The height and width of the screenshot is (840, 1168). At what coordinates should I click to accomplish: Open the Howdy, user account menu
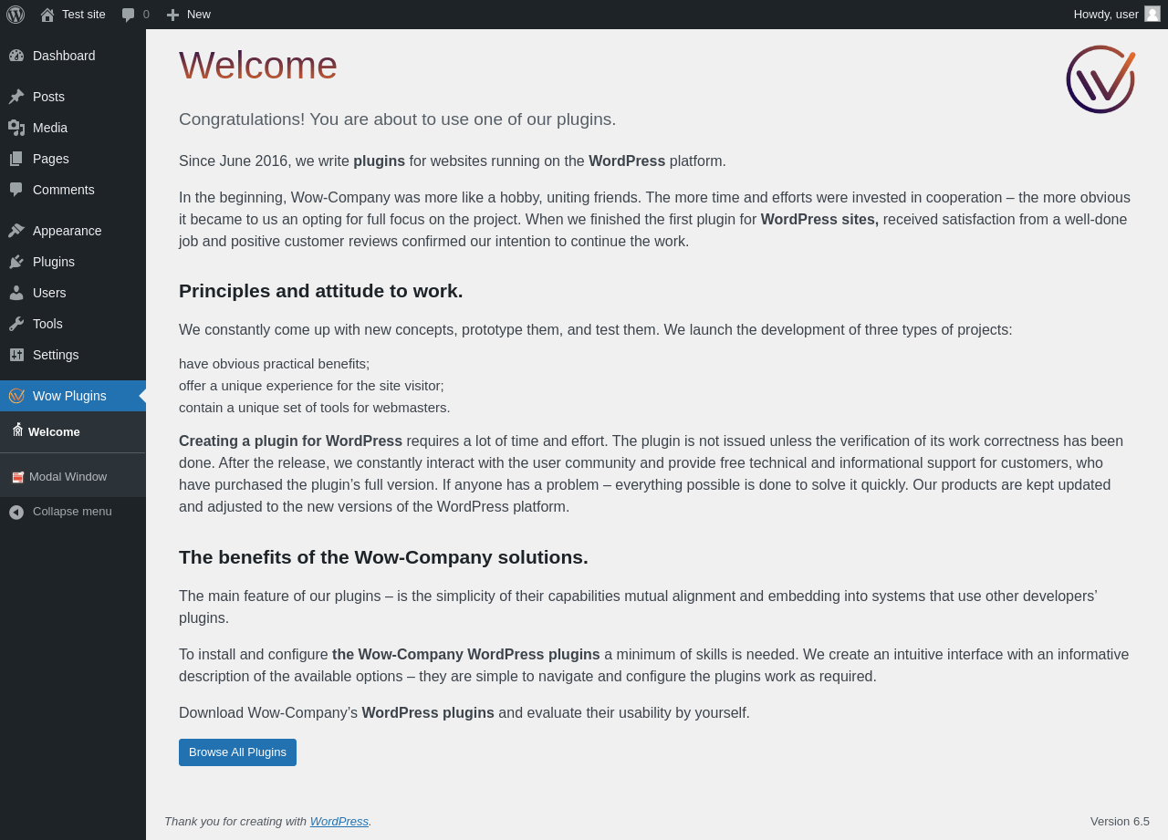[1105, 15]
